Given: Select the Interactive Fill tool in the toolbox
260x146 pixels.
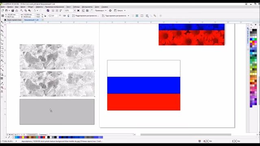Looking at the screenshot, I should point(2,88).
